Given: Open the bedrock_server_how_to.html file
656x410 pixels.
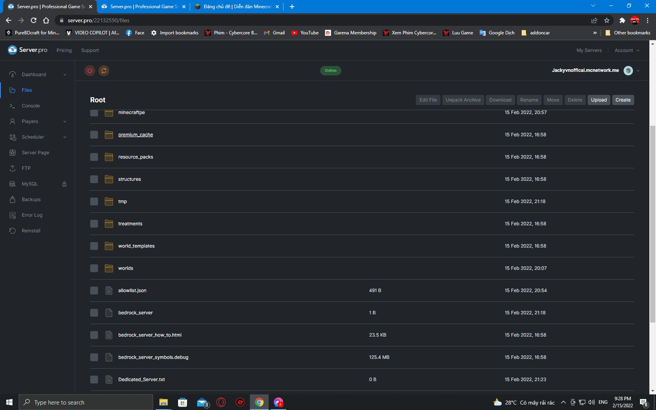Looking at the screenshot, I should 150,335.
